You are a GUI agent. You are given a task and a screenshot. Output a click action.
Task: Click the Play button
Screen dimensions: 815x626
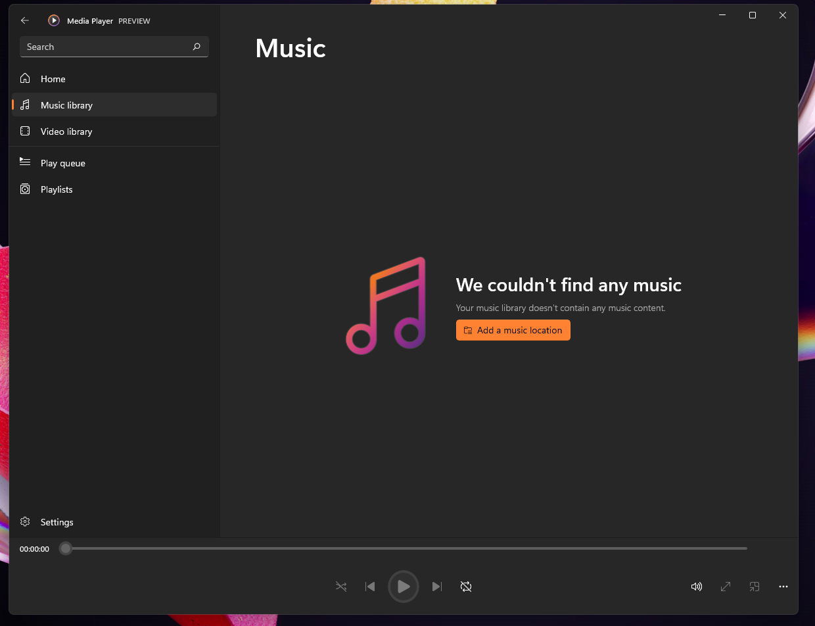click(404, 587)
